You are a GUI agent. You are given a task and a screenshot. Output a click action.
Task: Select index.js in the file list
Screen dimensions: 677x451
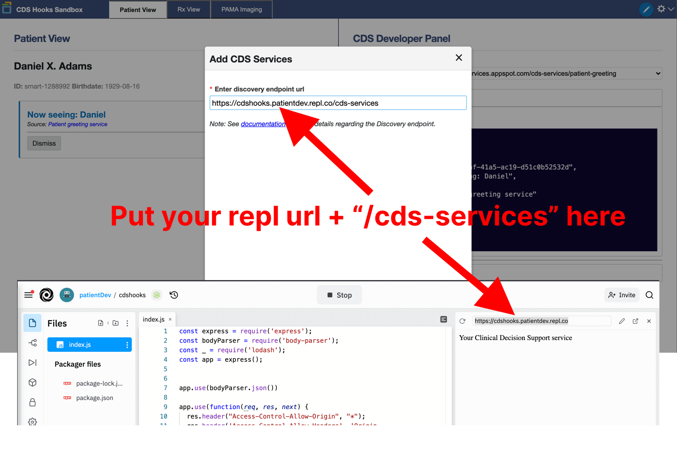click(x=89, y=345)
